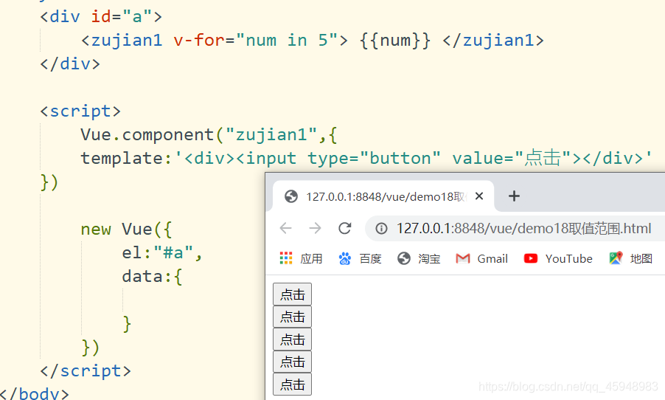Open the 应用 apps grid bookmark
Image resolution: width=665 pixels, height=400 pixels.
pos(301,258)
